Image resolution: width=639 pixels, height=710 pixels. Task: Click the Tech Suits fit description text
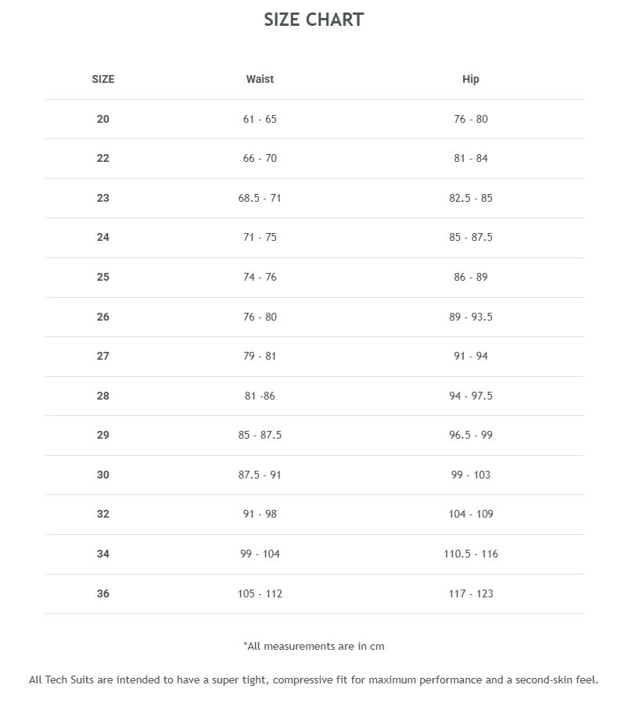(314, 680)
